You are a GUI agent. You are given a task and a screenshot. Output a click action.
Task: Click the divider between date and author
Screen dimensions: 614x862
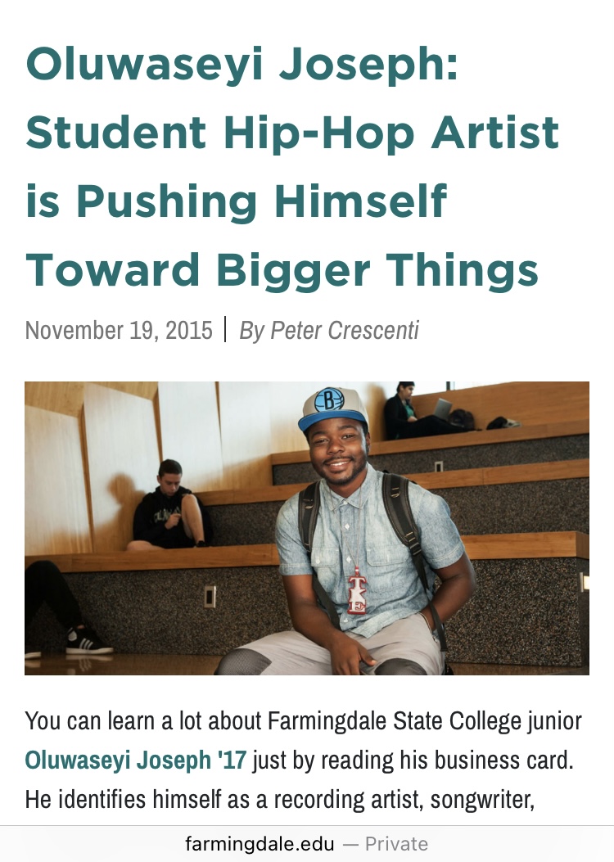[x=225, y=330]
